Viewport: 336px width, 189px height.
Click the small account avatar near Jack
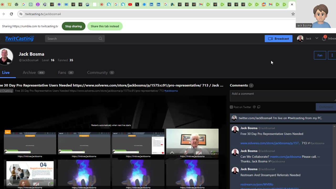300,39
